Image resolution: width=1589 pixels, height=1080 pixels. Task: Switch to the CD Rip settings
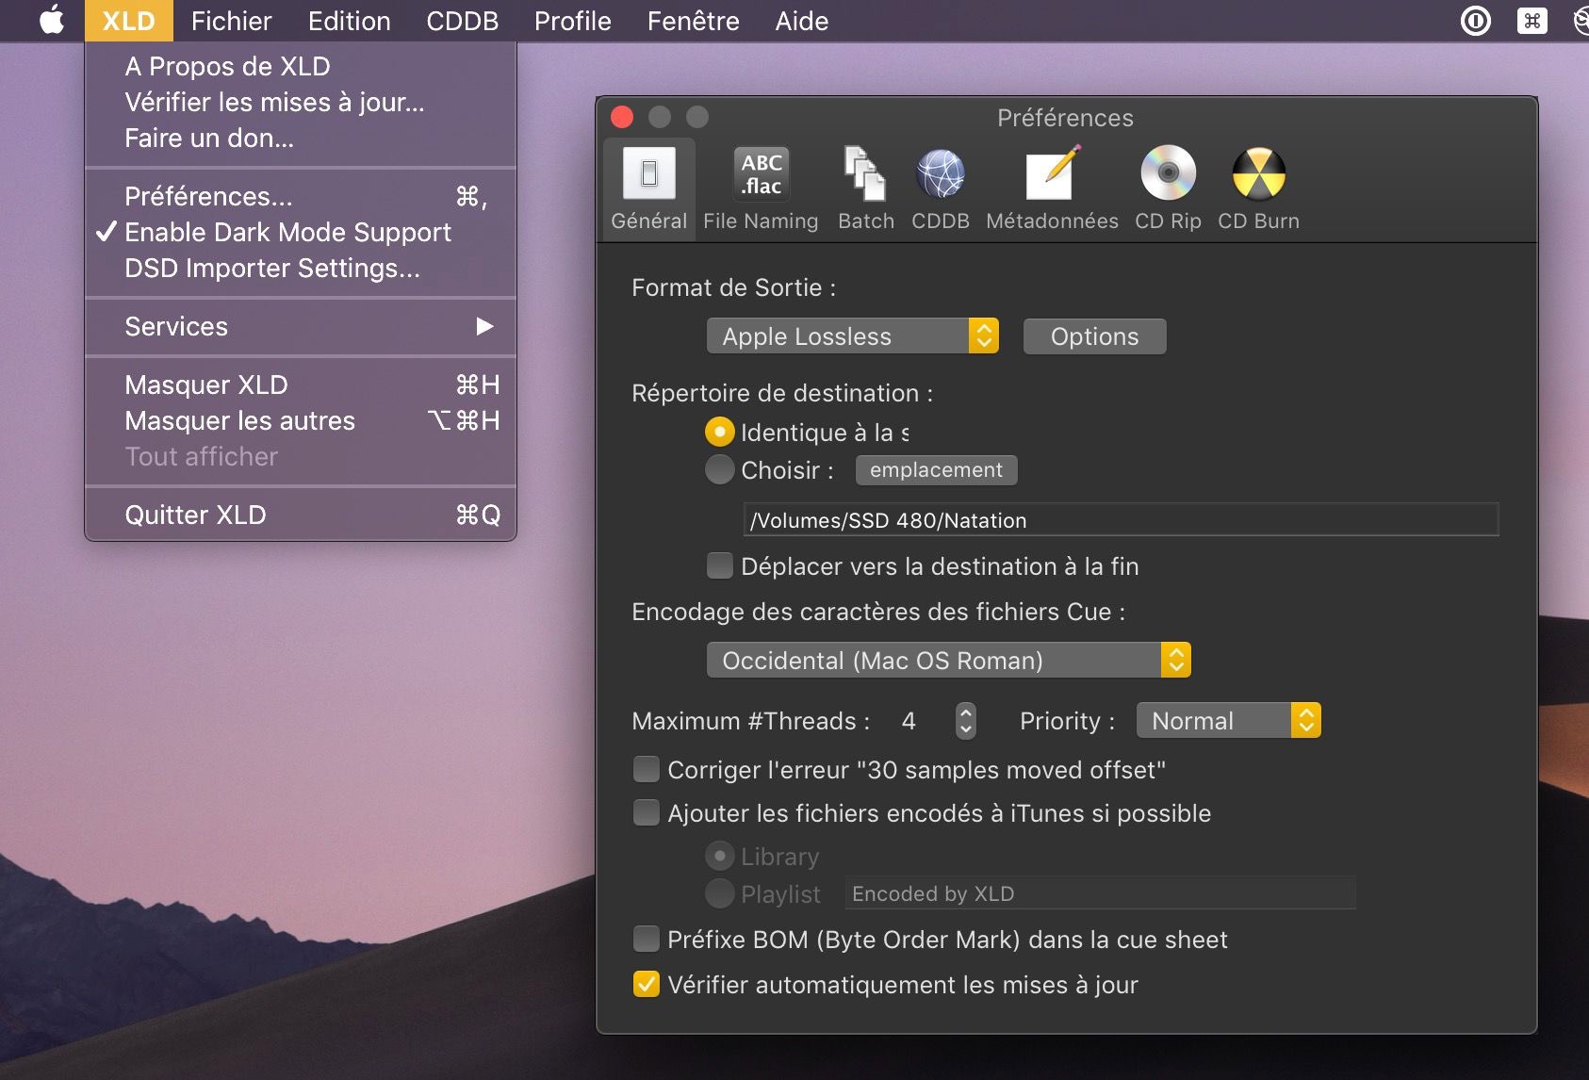coord(1168,187)
